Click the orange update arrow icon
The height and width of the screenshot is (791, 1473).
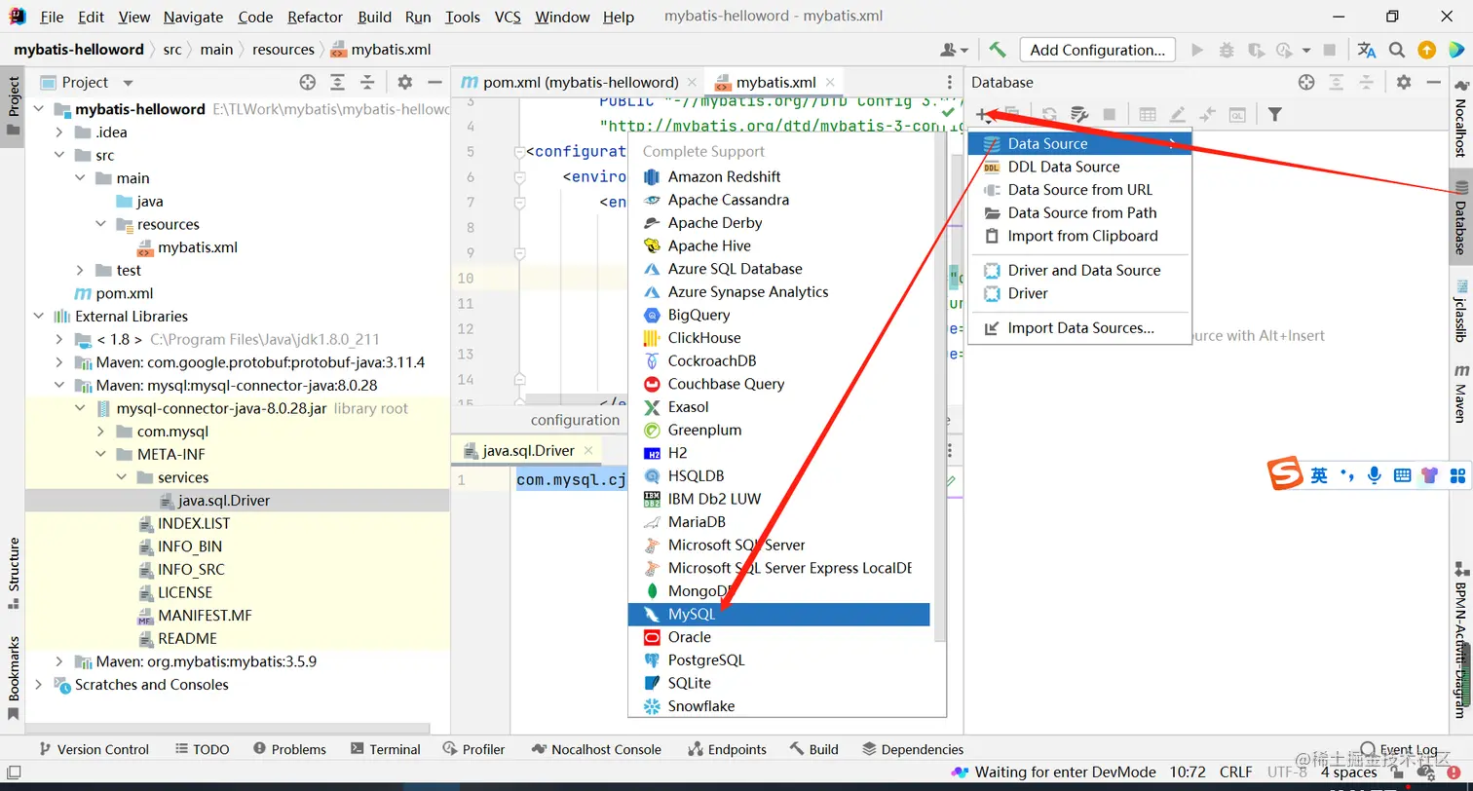click(x=1426, y=50)
